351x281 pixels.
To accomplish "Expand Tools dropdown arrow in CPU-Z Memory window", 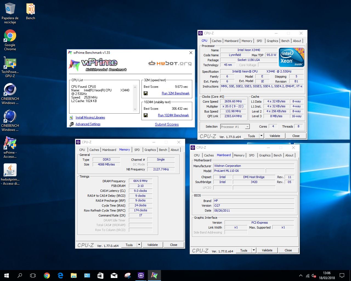I will 139,245.
